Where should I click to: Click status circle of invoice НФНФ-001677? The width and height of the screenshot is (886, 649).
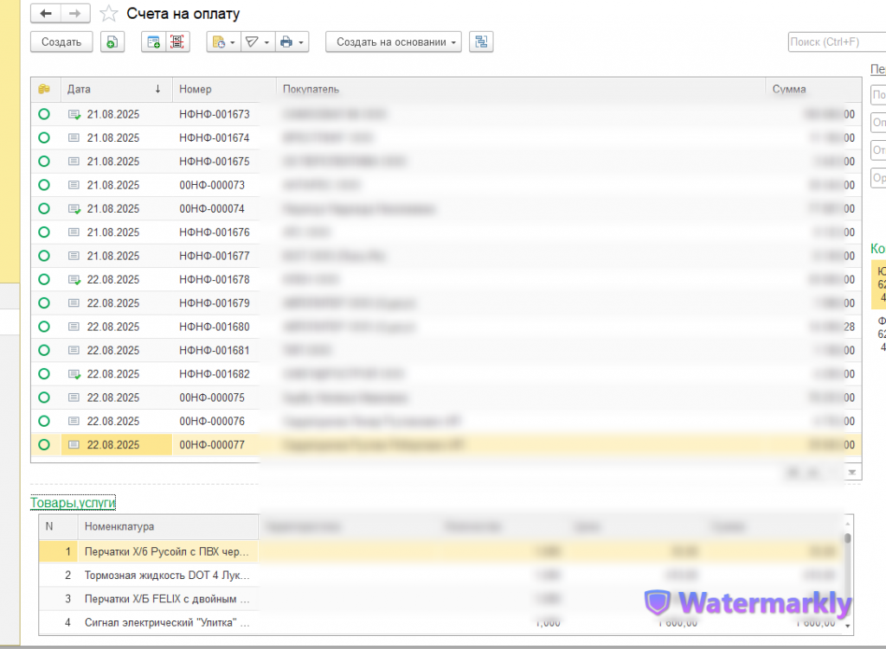click(x=44, y=256)
